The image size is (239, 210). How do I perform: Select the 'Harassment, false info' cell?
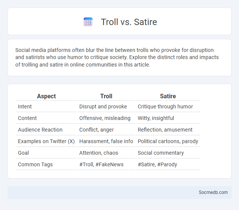click(106, 141)
